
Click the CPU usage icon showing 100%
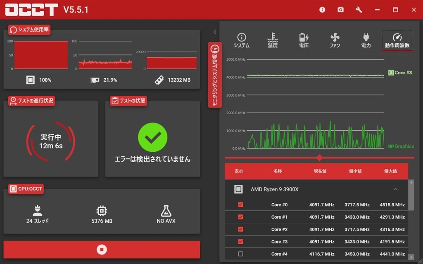[x=30, y=80]
